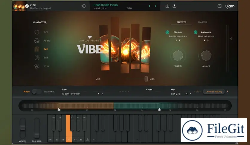Click the Dark/Light tone slider handle
The image size is (250, 145).
click(x=146, y=79)
